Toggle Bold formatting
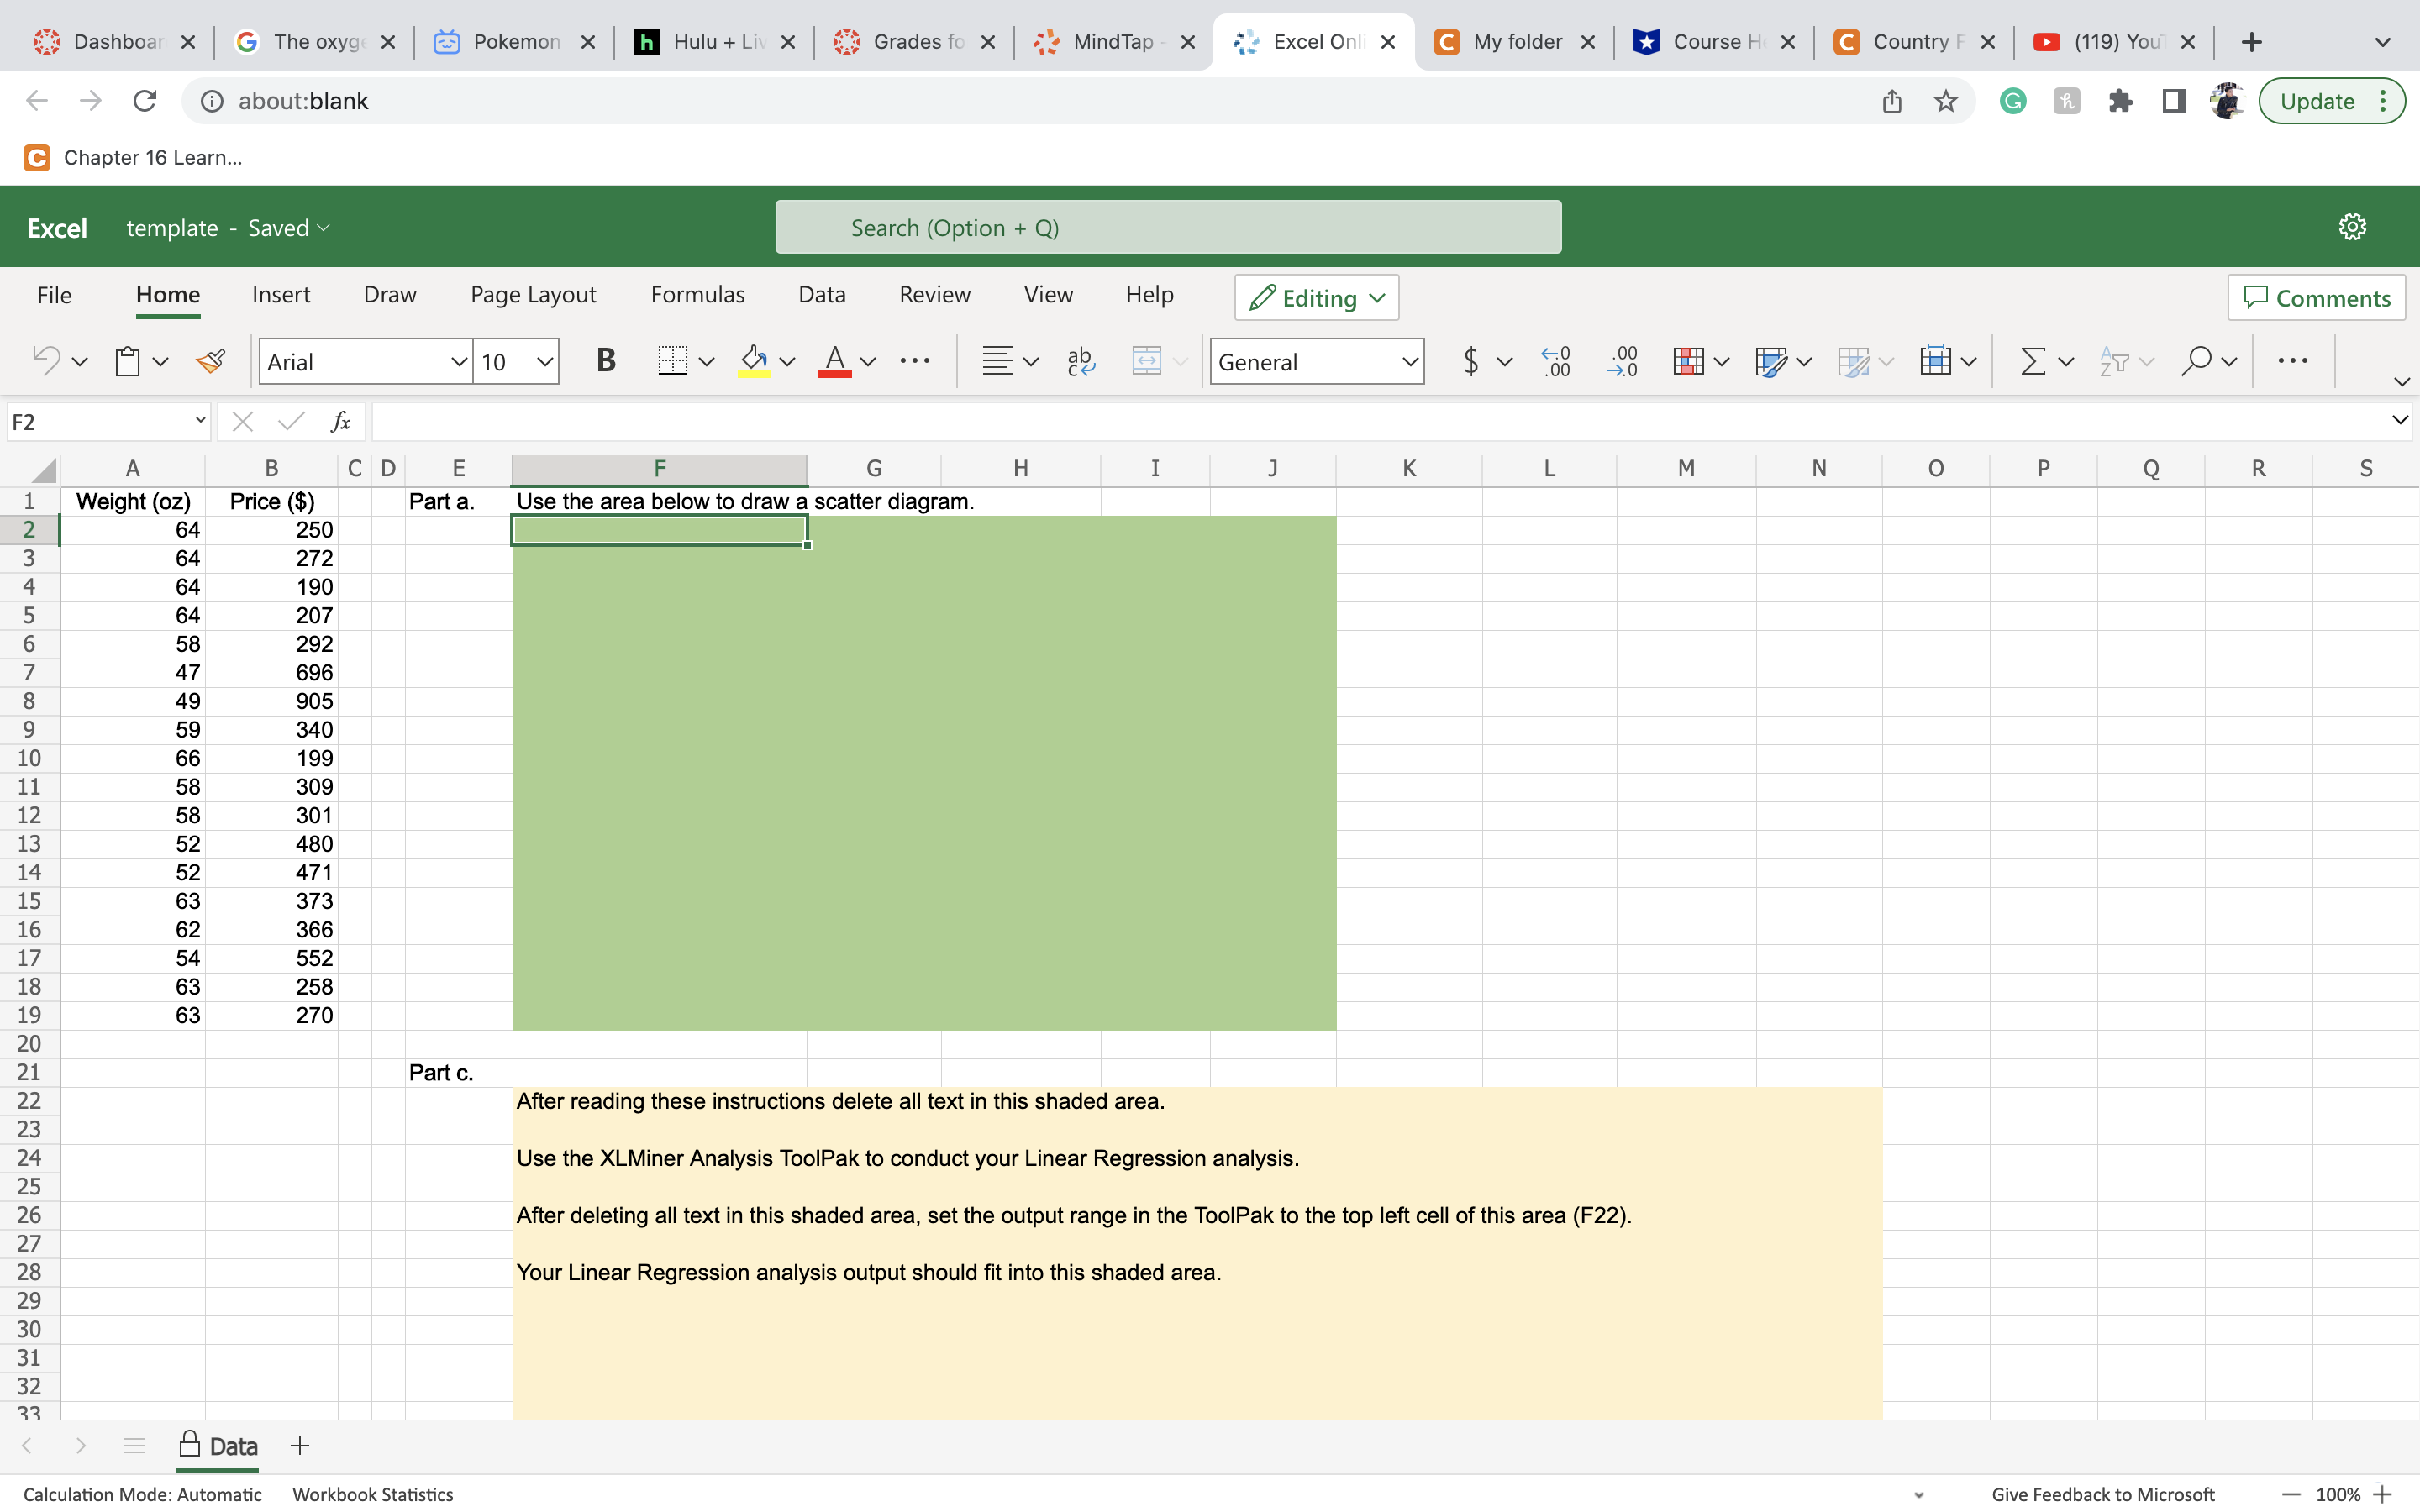The image size is (2420, 1512). (606, 361)
